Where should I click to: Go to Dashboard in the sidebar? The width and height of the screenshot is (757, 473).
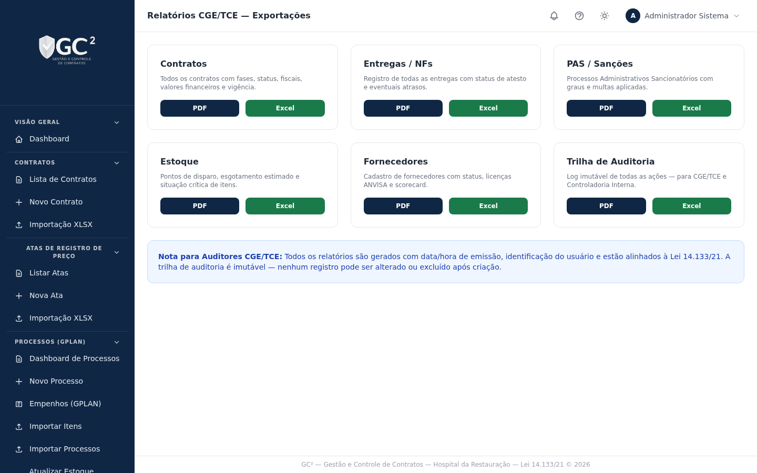click(x=67, y=139)
